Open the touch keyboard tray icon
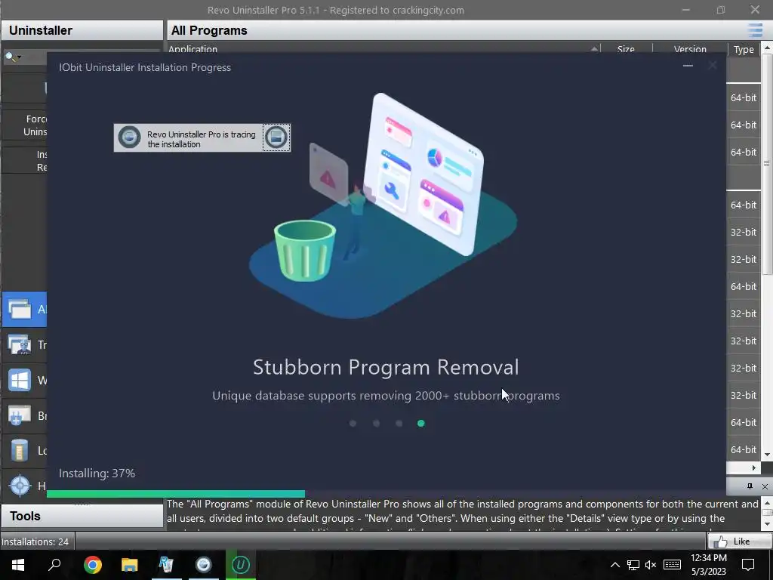The width and height of the screenshot is (773, 580). (672, 565)
